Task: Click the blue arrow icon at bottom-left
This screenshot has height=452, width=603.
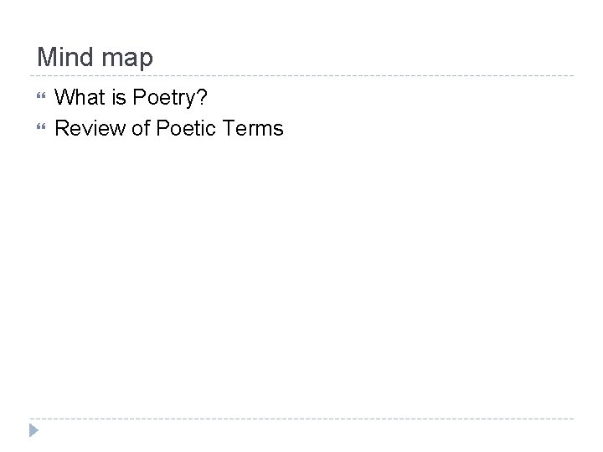Action: [32, 431]
